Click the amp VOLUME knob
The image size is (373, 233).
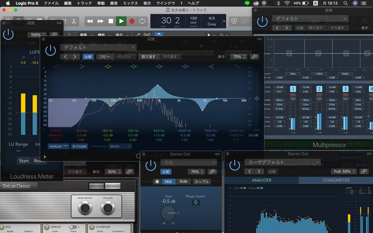(108, 208)
